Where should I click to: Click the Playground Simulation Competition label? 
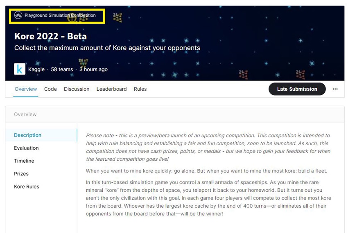click(x=60, y=16)
